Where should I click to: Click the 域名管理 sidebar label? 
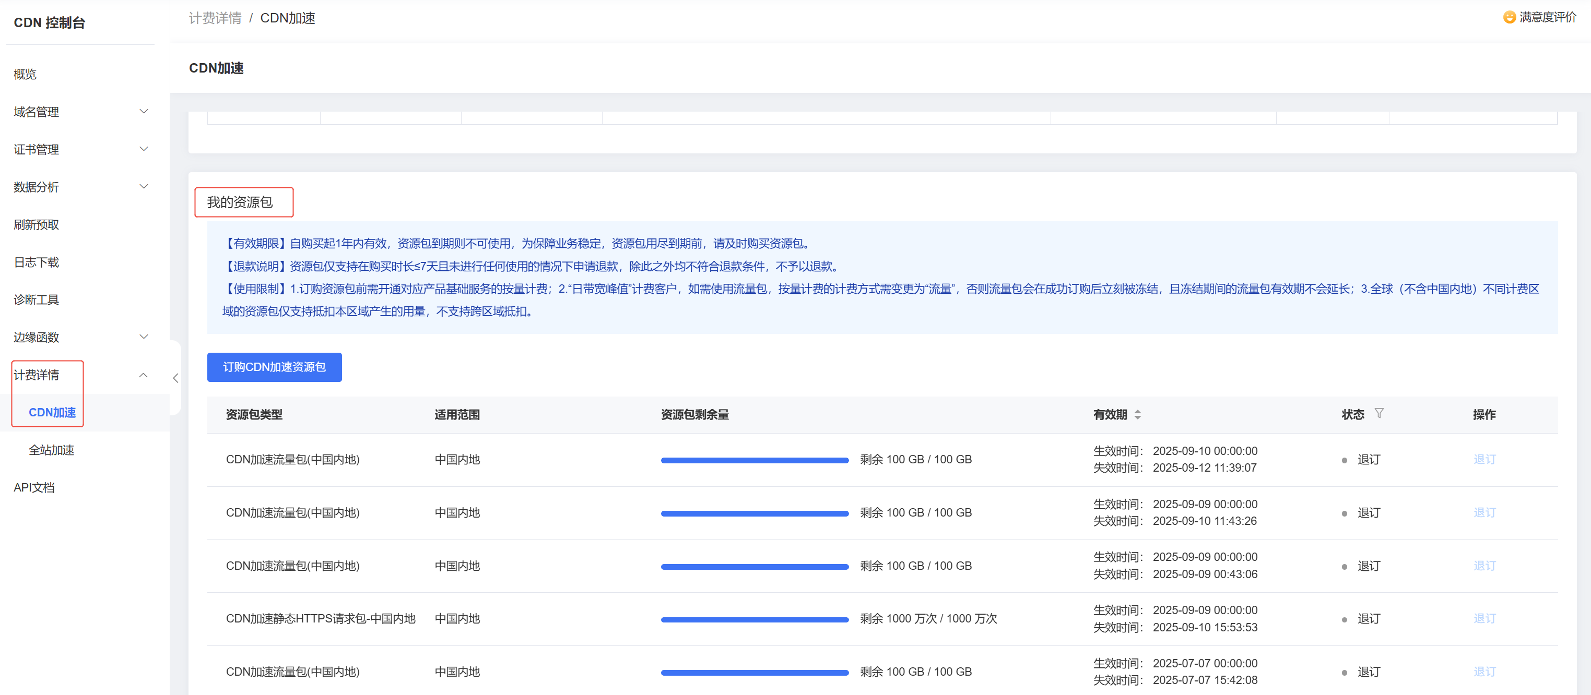click(x=37, y=112)
